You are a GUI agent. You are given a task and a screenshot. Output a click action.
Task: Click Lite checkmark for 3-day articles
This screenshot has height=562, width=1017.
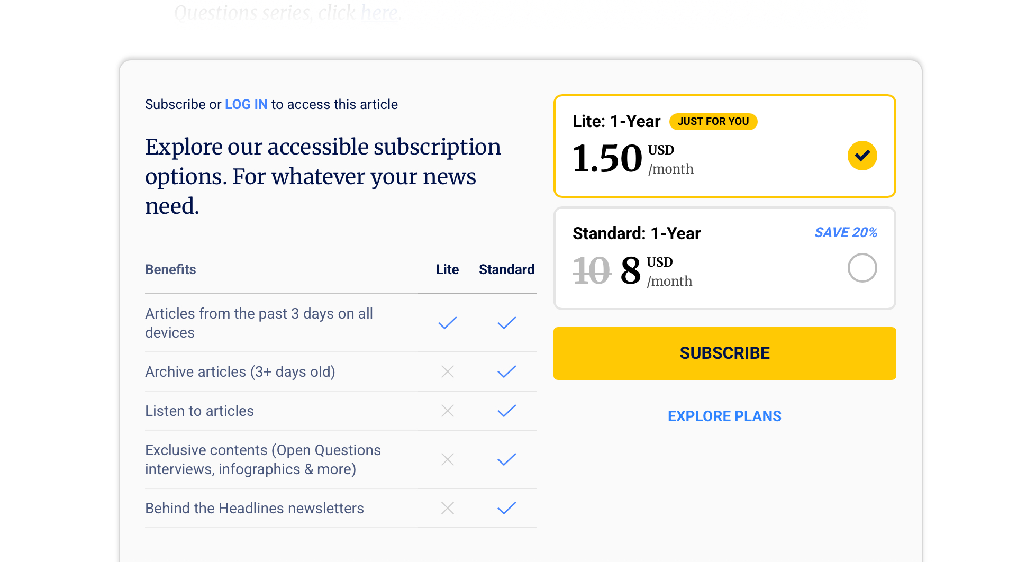(447, 323)
